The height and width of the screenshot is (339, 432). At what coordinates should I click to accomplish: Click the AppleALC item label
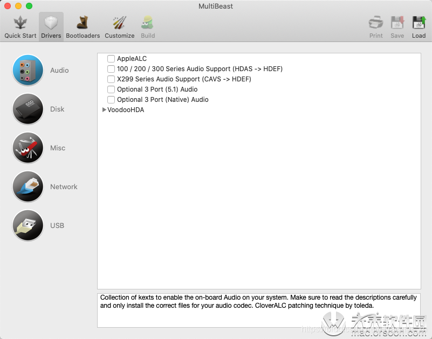[x=132, y=59]
